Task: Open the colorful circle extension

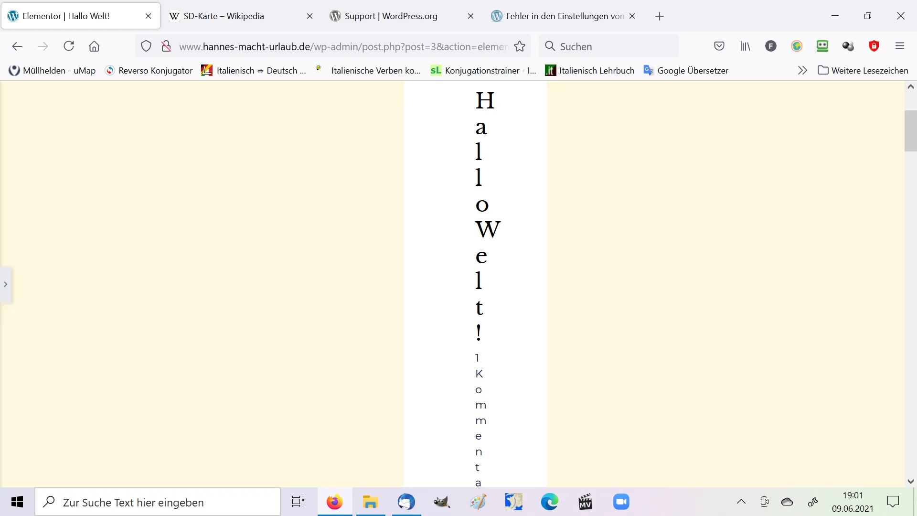Action: point(797,46)
